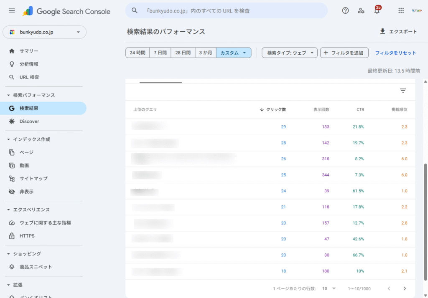Open the table filter icon above the query list
This screenshot has width=428, height=298.
(x=403, y=90)
